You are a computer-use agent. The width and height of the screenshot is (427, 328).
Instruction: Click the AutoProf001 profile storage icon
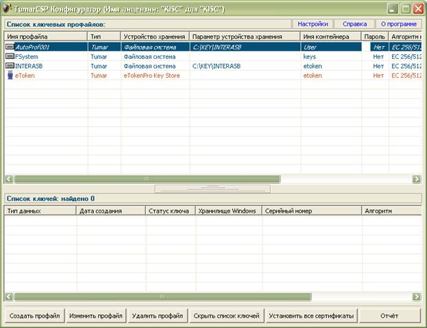pyautogui.click(x=10, y=47)
